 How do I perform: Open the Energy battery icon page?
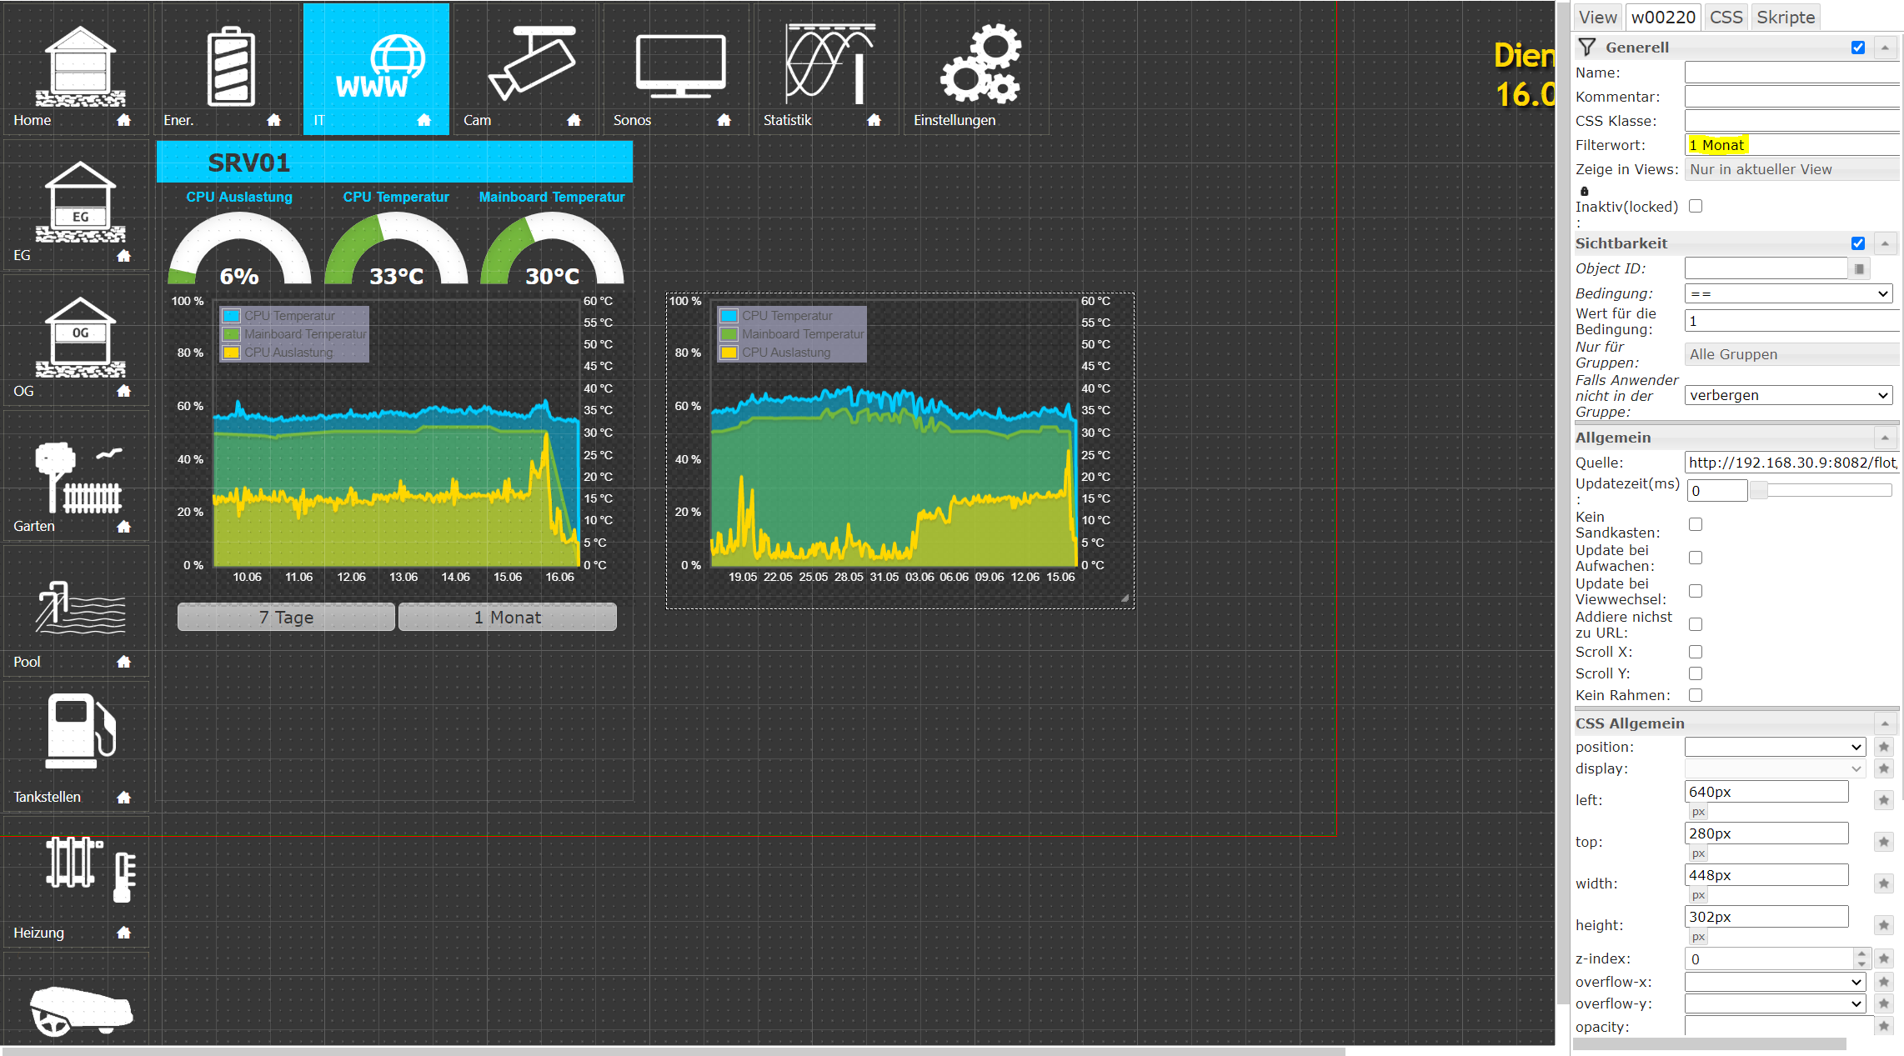tap(230, 67)
